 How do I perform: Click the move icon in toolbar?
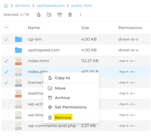pos(49,15)
